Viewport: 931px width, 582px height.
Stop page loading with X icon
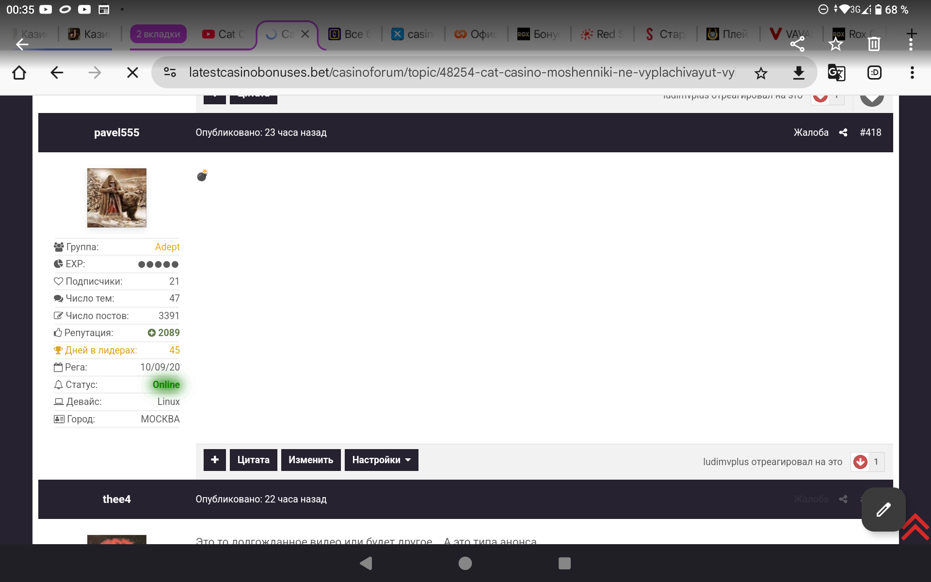(132, 73)
